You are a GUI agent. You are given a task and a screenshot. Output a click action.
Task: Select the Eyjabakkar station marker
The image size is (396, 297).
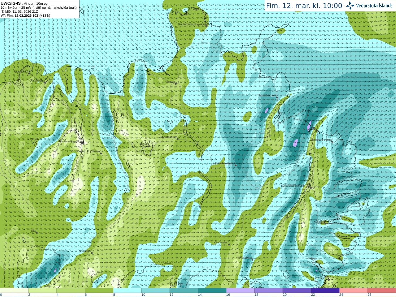[252, 259]
